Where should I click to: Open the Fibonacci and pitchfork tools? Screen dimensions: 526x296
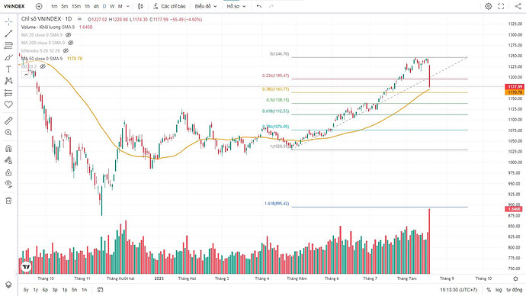(8, 45)
